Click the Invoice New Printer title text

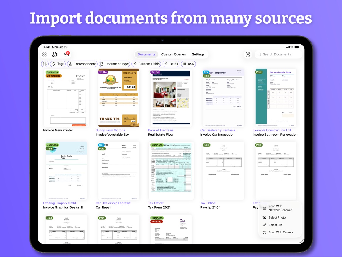(58, 130)
